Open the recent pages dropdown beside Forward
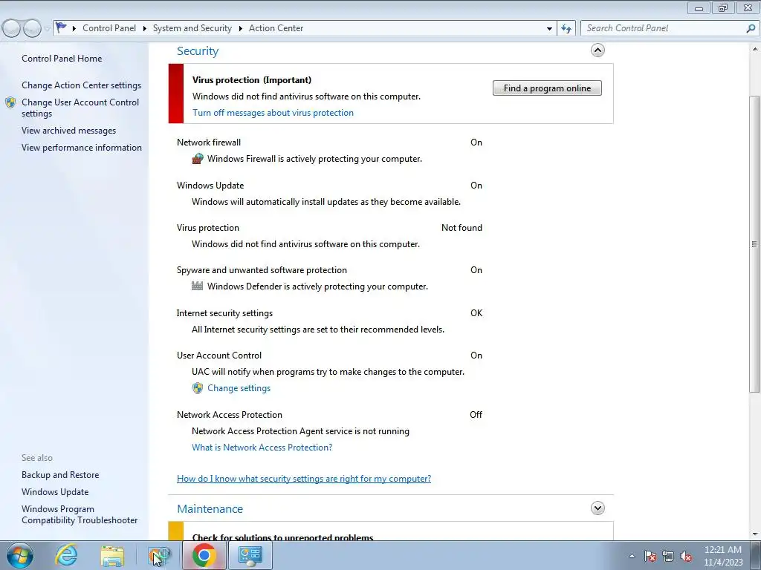 (x=47, y=29)
